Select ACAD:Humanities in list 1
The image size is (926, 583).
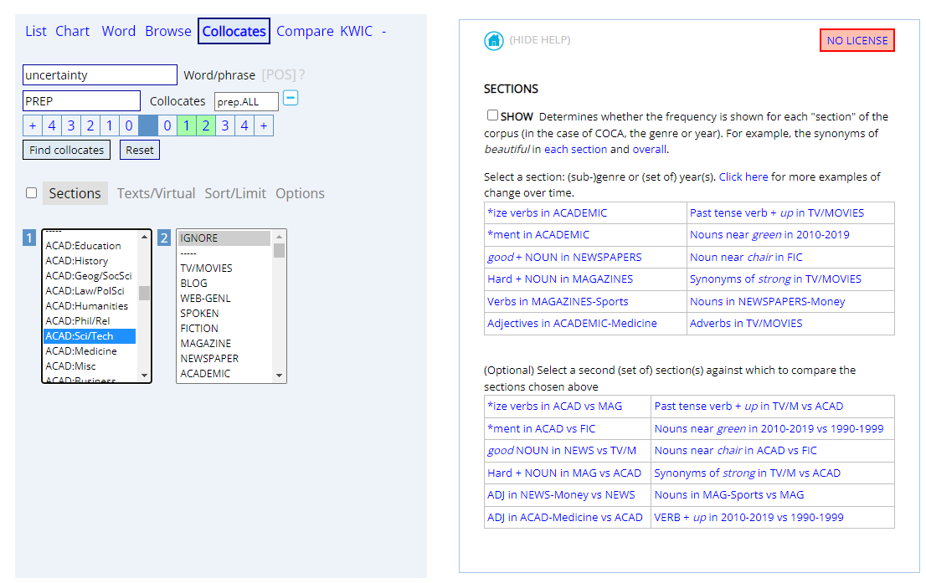[90, 305]
